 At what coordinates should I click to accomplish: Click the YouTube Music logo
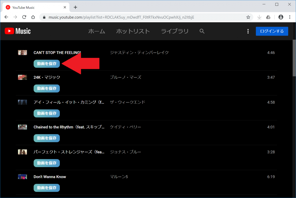[17, 31]
